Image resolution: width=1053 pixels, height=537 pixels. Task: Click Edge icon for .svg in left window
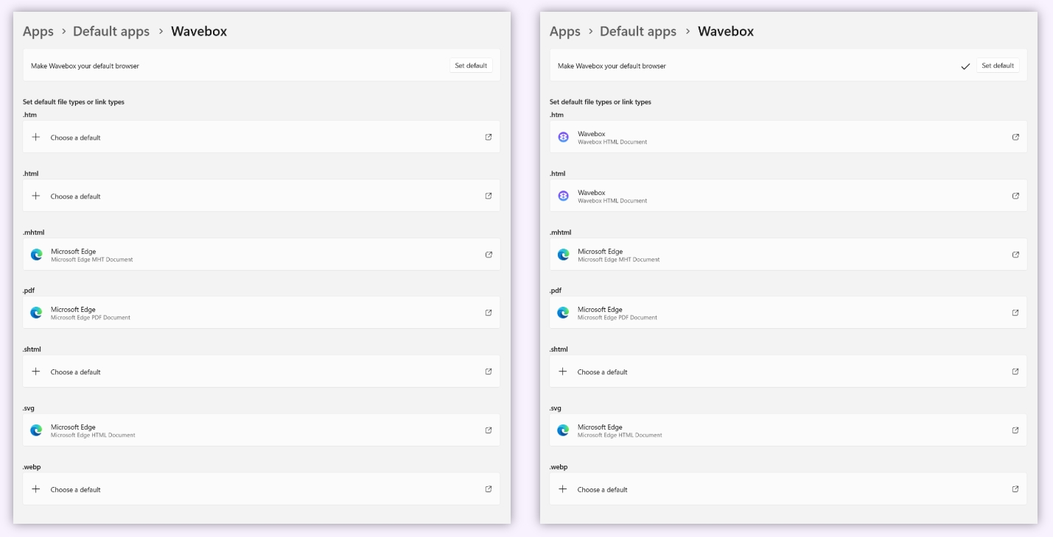36,430
